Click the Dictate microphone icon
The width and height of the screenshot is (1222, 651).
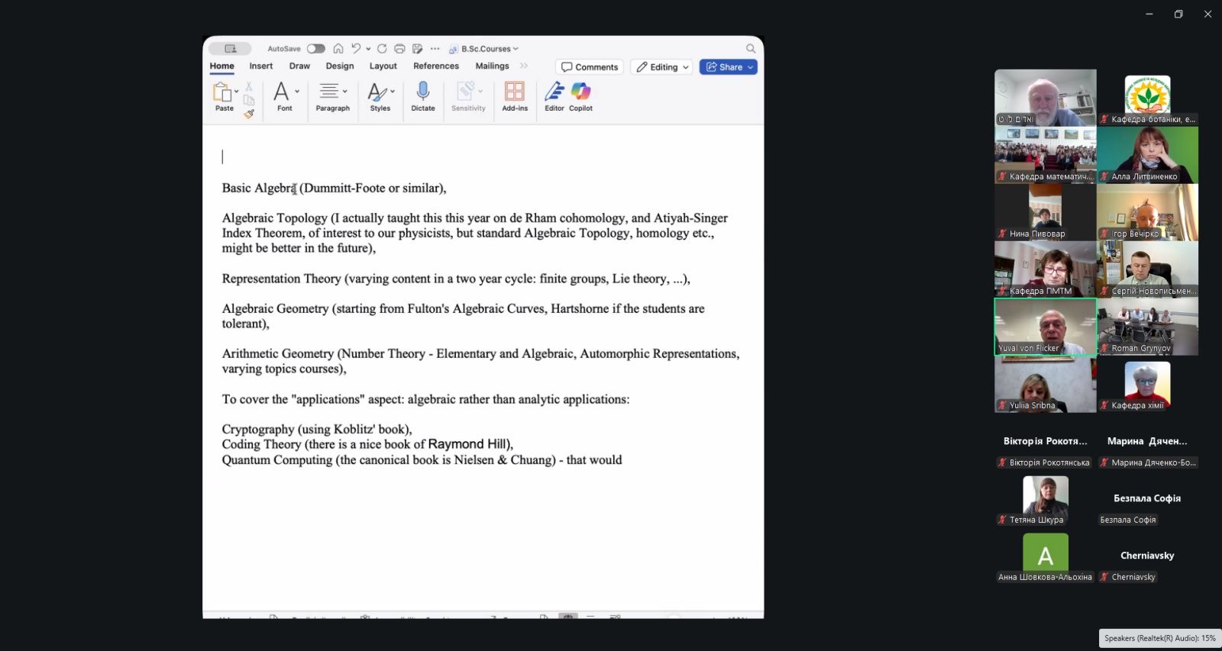coord(422,92)
